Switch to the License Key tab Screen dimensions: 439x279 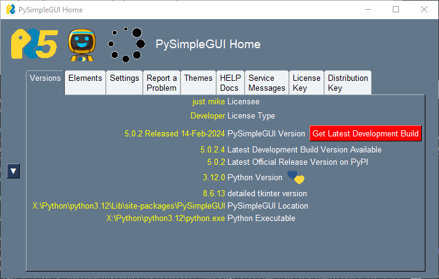pyautogui.click(x=306, y=83)
